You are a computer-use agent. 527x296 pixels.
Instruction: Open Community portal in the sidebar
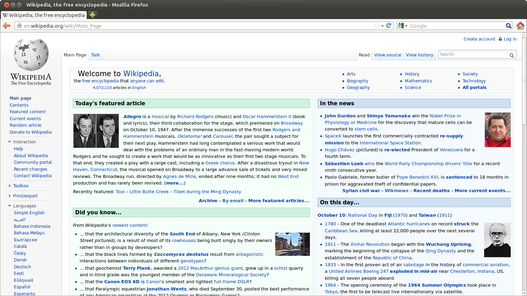pos(33,162)
